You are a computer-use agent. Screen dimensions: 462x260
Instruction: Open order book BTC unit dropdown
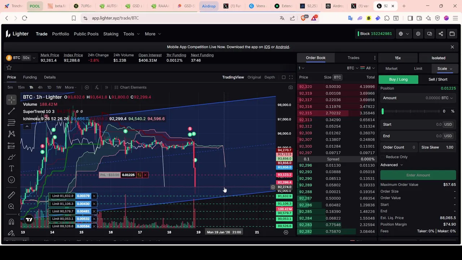pyautogui.click(x=353, y=68)
